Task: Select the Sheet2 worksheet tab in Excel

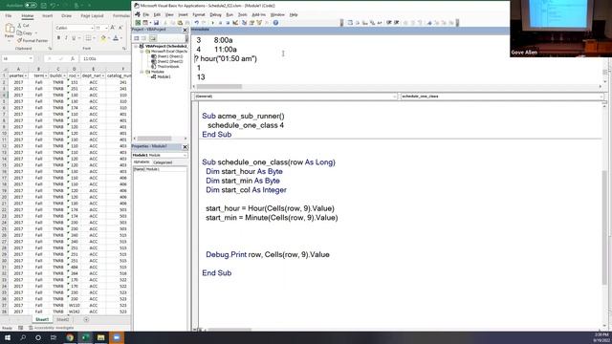Action: [63, 319]
